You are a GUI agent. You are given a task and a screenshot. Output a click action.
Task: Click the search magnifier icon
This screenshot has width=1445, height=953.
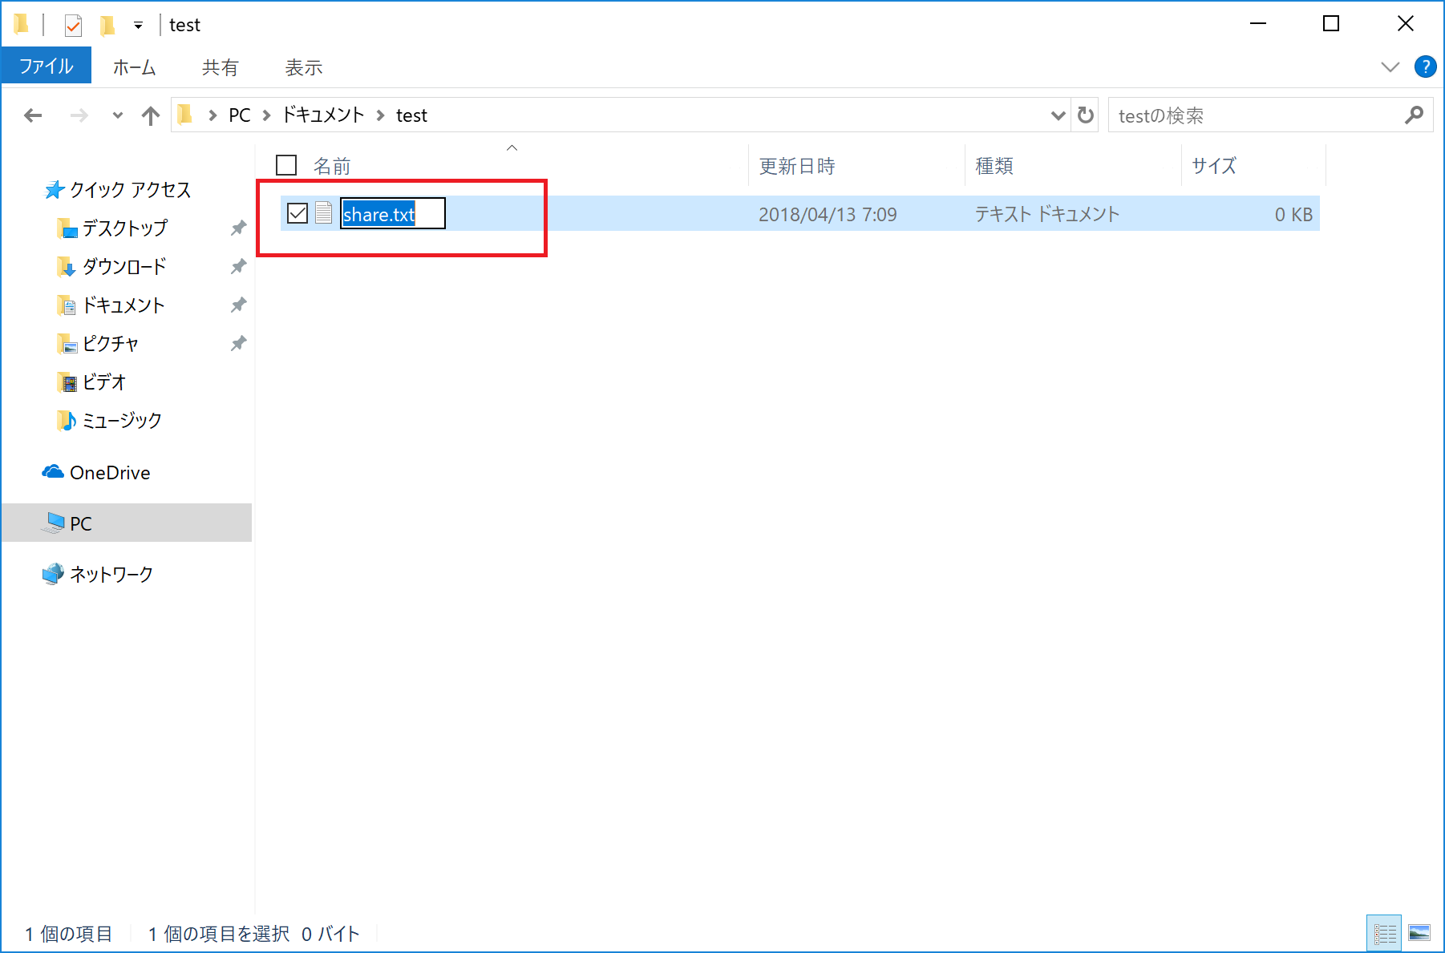1414,115
